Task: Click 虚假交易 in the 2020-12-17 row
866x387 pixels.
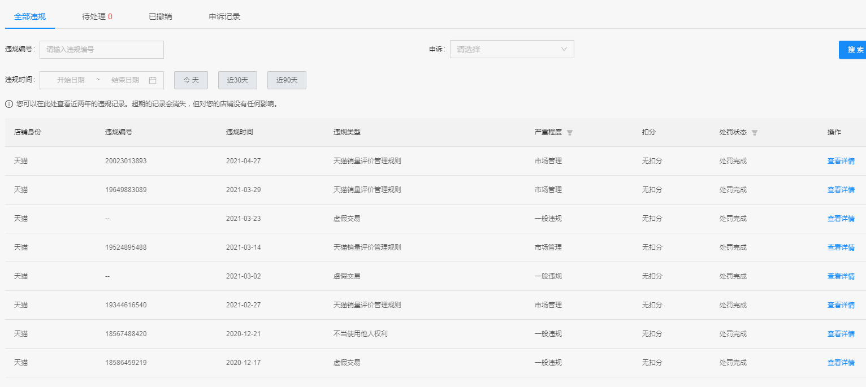Action: 347,363
